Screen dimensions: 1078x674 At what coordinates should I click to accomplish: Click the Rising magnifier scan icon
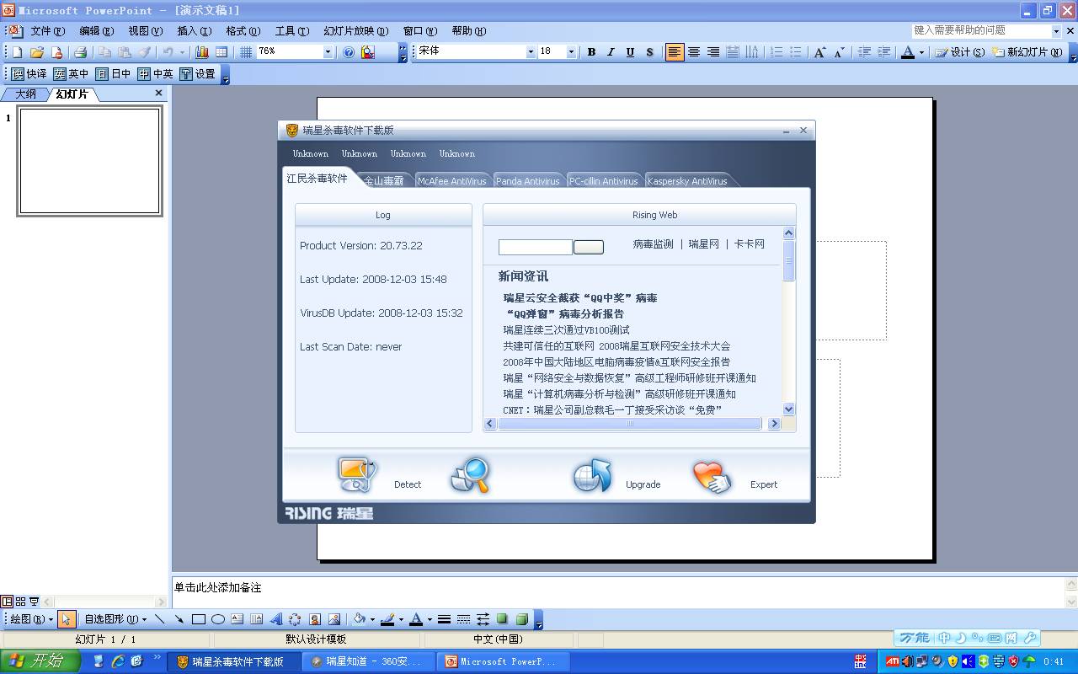tap(470, 475)
